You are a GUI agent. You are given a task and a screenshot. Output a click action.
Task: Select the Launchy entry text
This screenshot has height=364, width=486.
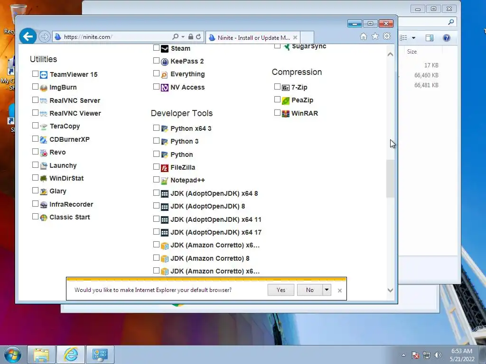[x=63, y=165]
